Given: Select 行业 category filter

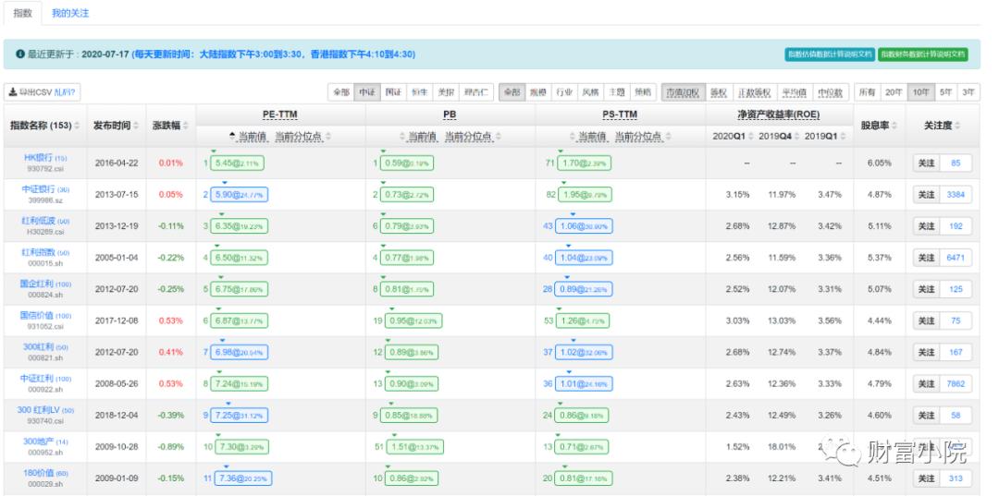Looking at the screenshot, I should (x=564, y=92).
